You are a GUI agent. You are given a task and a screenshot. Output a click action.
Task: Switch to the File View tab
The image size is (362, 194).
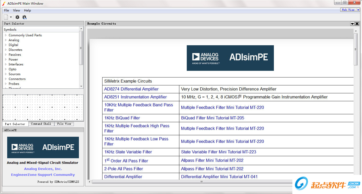pos(64,124)
